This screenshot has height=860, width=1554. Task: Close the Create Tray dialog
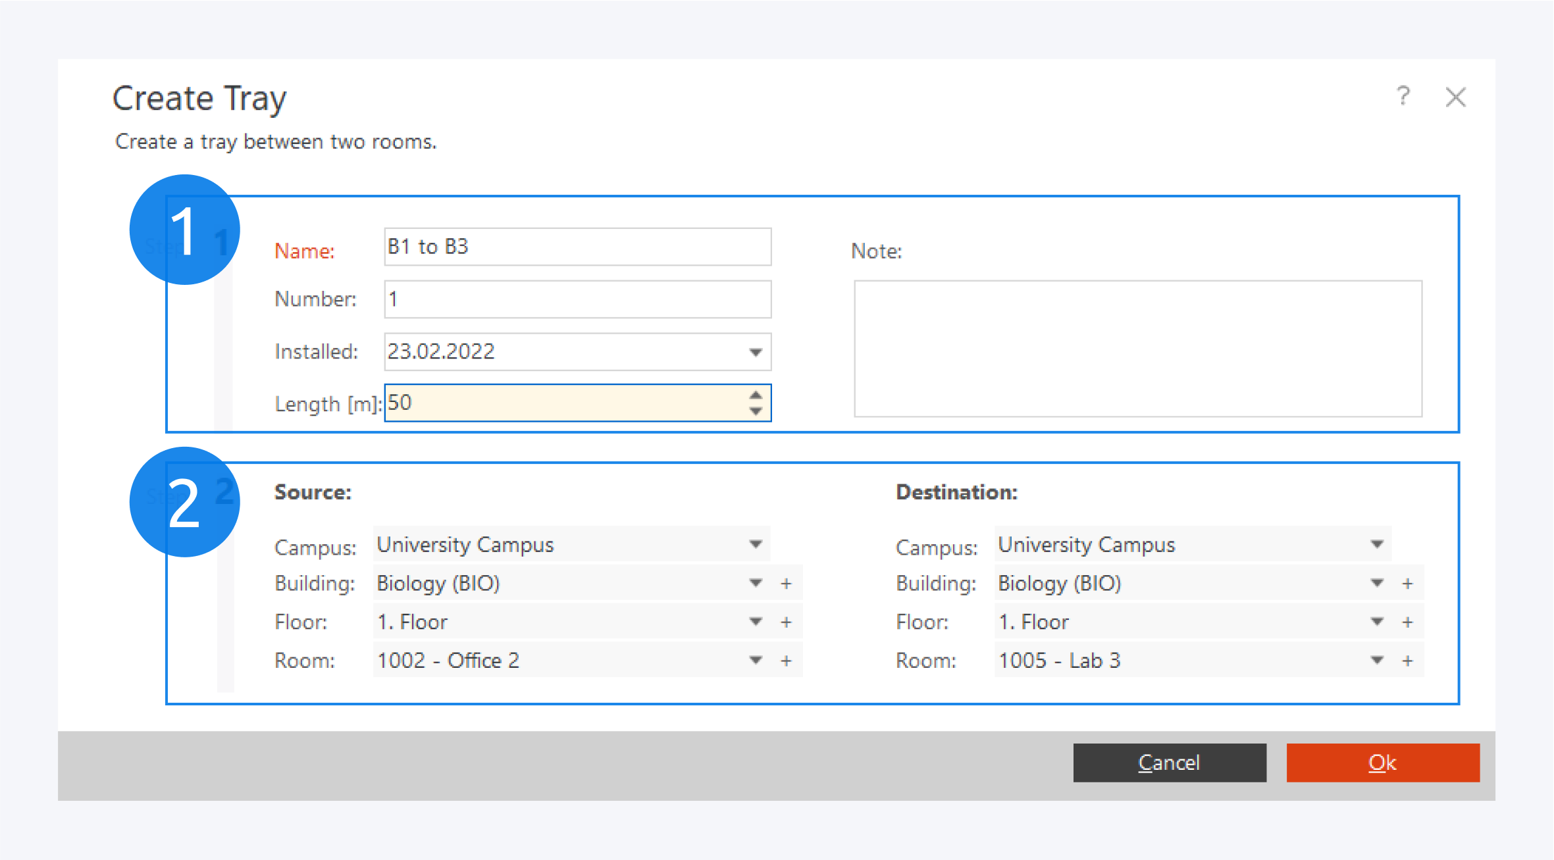coord(1455,97)
